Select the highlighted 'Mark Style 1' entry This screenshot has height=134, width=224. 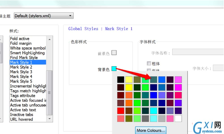tap(28, 62)
